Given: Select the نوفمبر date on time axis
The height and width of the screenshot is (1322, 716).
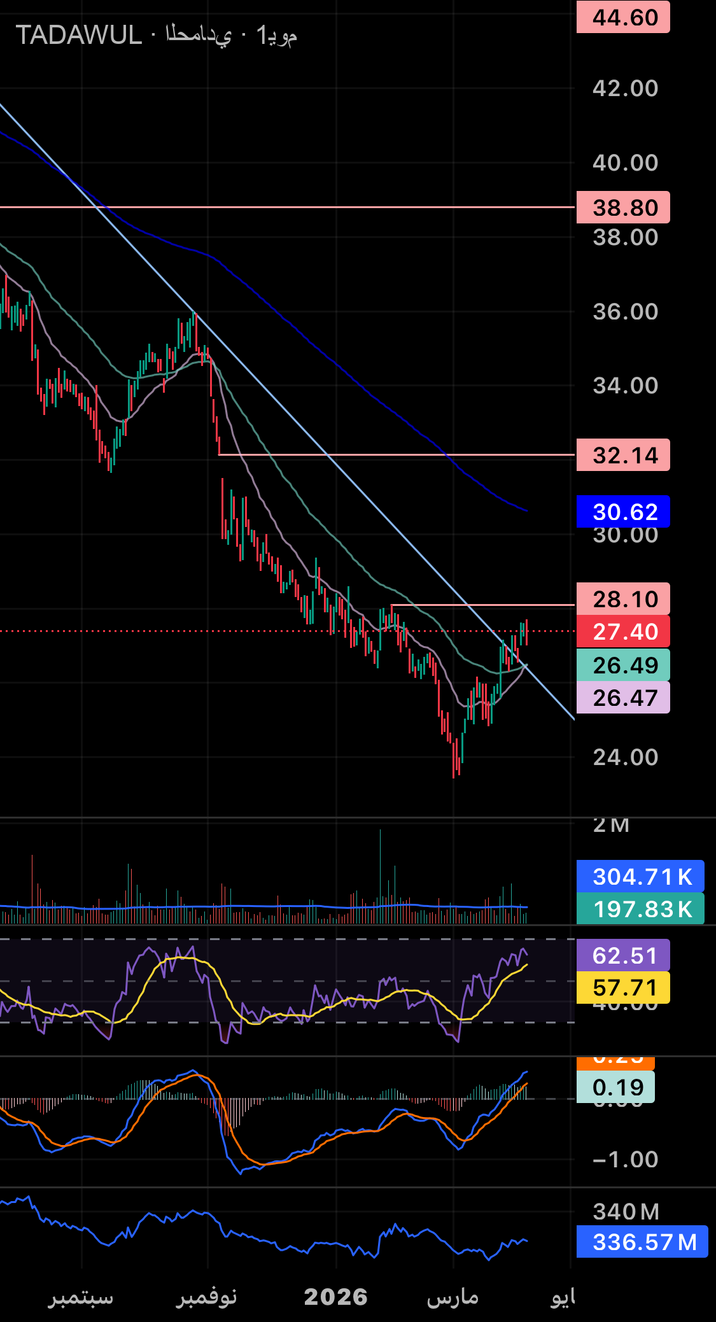Looking at the screenshot, I should click(x=207, y=1297).
